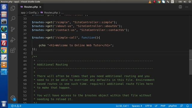Viewport: 192px width, 108px height.
Task: Change indentation via Spaces: 4
Action: tap(137, 106)
